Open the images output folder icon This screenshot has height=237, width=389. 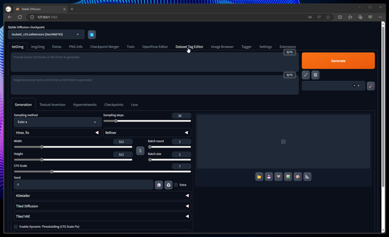[259, 177]
